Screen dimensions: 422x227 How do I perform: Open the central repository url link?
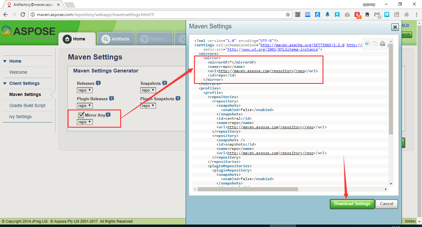(270, 127)
